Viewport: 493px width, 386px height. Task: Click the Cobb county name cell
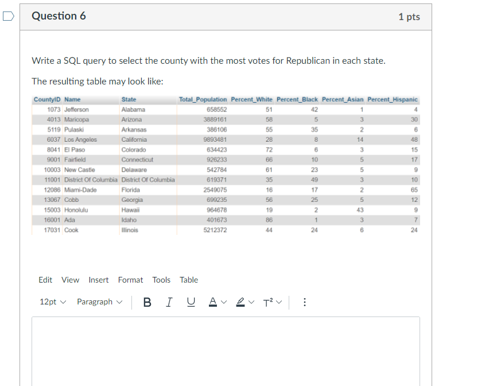(x=71, y=200)
